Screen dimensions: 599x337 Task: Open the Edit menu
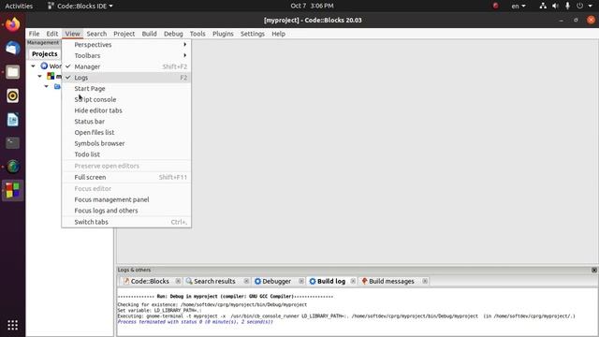point(52,34)
